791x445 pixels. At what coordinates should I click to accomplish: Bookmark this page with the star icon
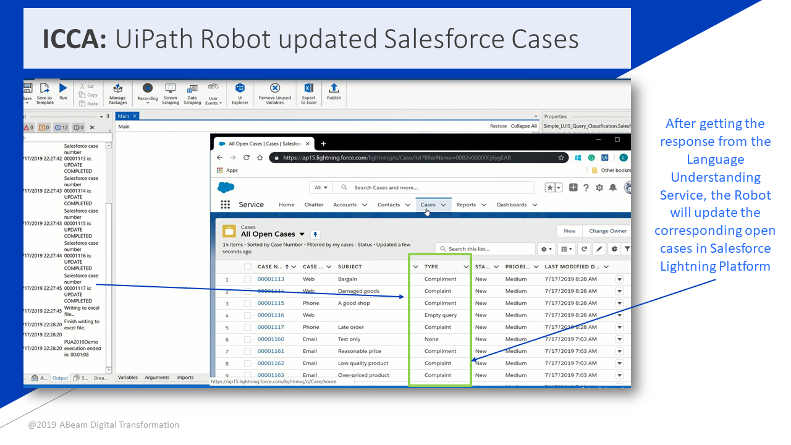(561, 158)
